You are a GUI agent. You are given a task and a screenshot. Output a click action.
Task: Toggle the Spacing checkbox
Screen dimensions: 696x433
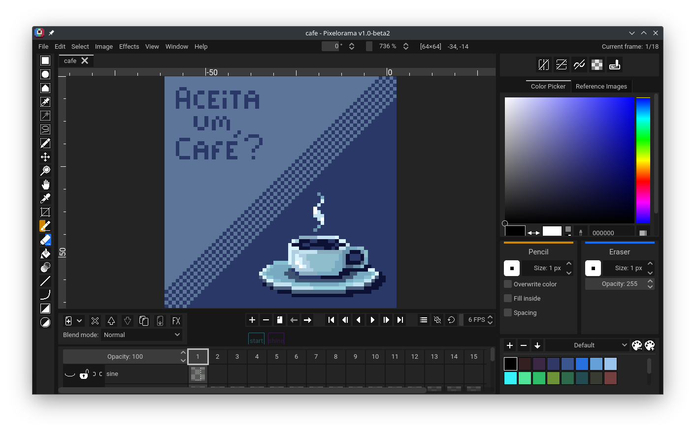pos(508,312)
